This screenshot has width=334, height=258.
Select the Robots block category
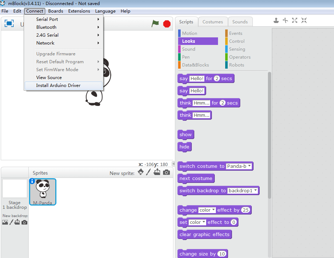pyautogui.click(x=245, y=65)
